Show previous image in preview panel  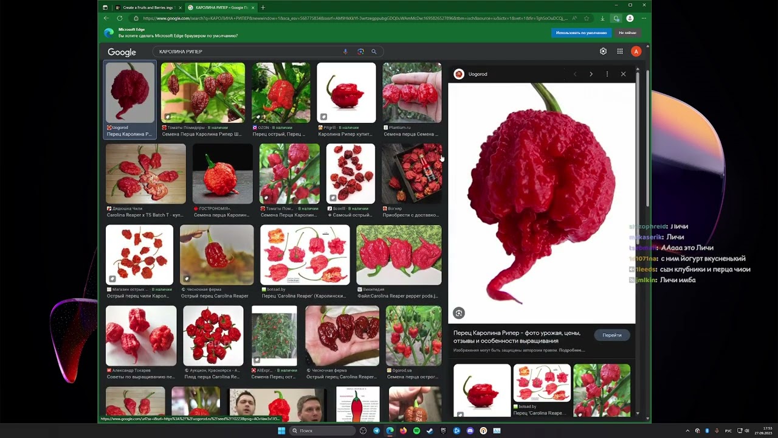point(574,74)
